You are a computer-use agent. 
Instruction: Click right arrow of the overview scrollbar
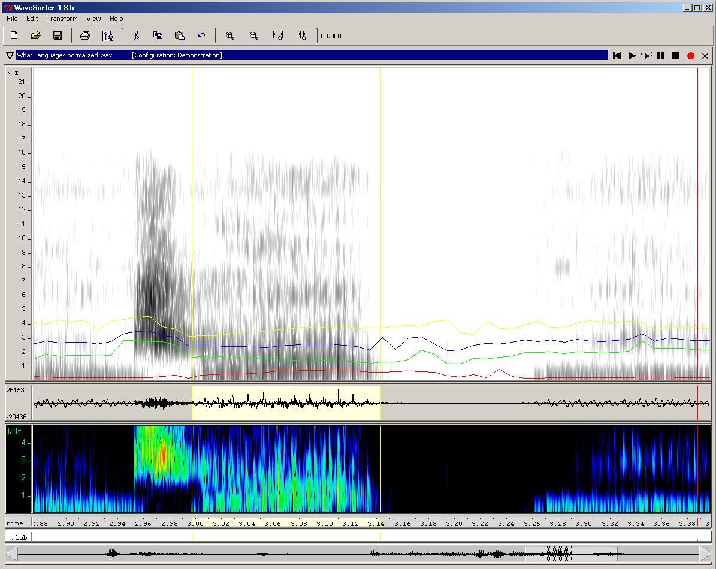(704, 553)
